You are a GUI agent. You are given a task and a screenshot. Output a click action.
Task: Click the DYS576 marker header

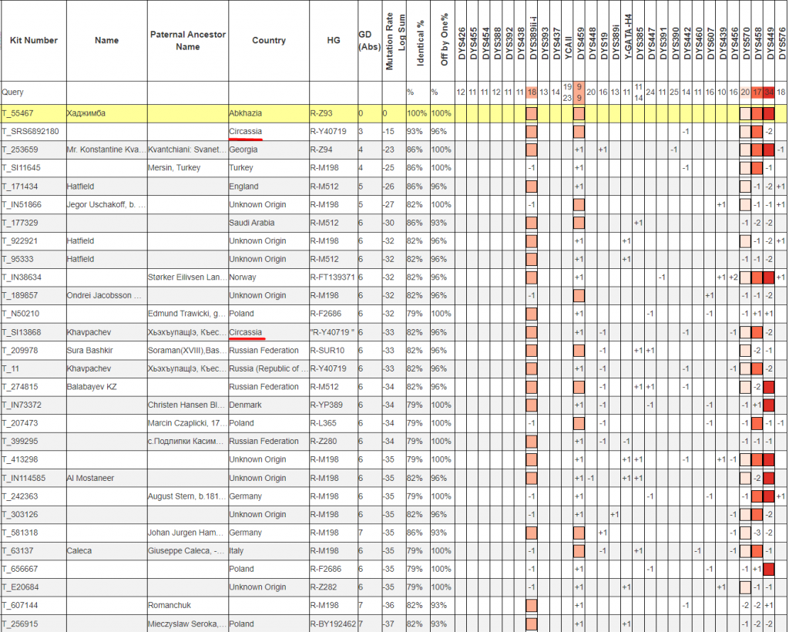(x=781, y=44)
